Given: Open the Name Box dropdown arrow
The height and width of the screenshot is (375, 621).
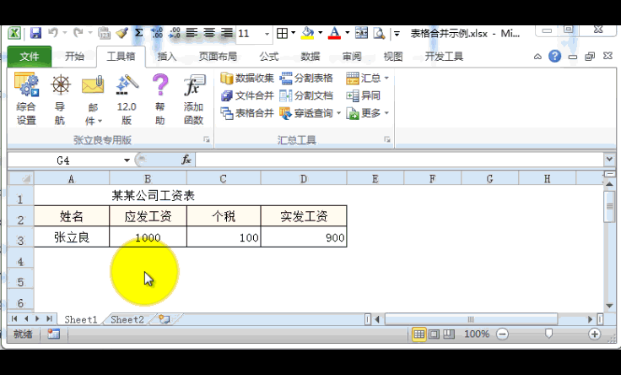Looking at the screenshot, I should 127,160.
